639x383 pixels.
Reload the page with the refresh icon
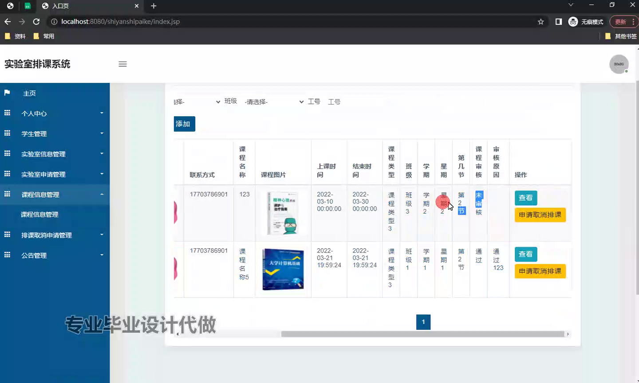[36, 22]
